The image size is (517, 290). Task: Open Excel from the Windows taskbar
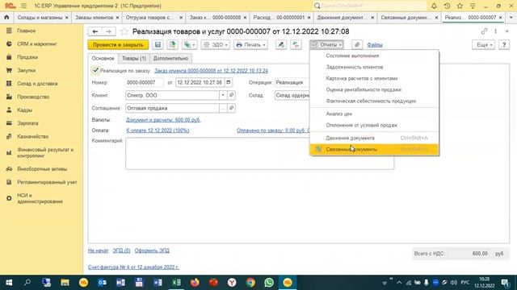tap(176, 283)
